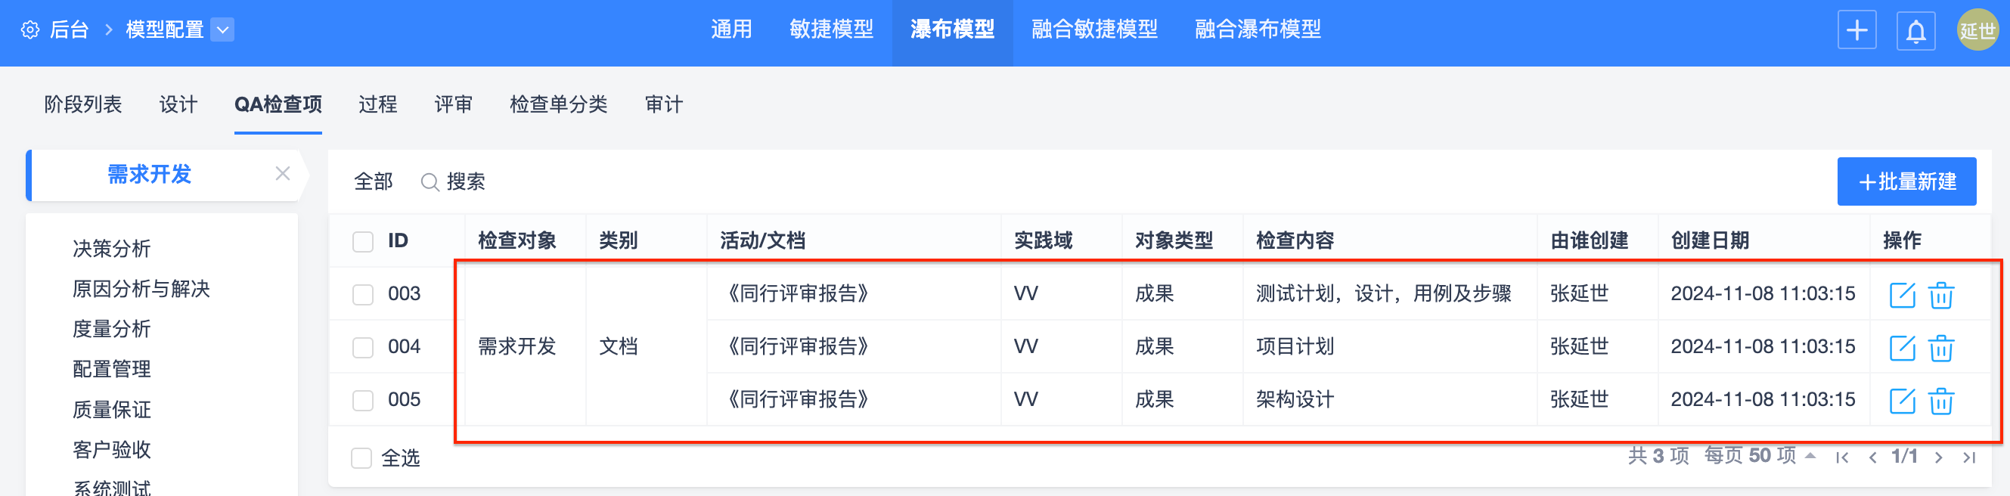Open notifications via the bell icon
2010x496 pixels.
1915,31
